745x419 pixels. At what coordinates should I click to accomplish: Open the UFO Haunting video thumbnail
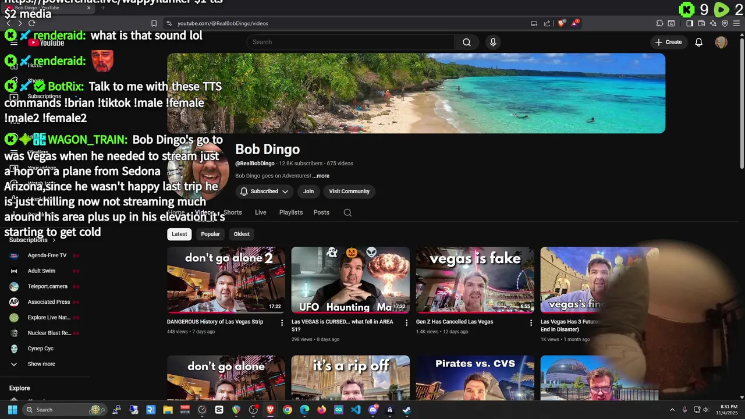click(350, 280)
